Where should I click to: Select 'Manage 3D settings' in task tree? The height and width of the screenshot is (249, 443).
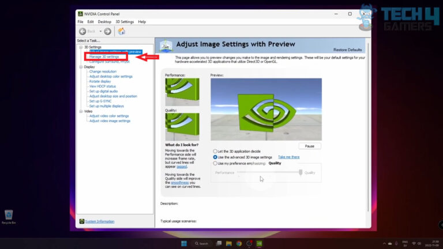pyautogui.click(x=104, y=57)
